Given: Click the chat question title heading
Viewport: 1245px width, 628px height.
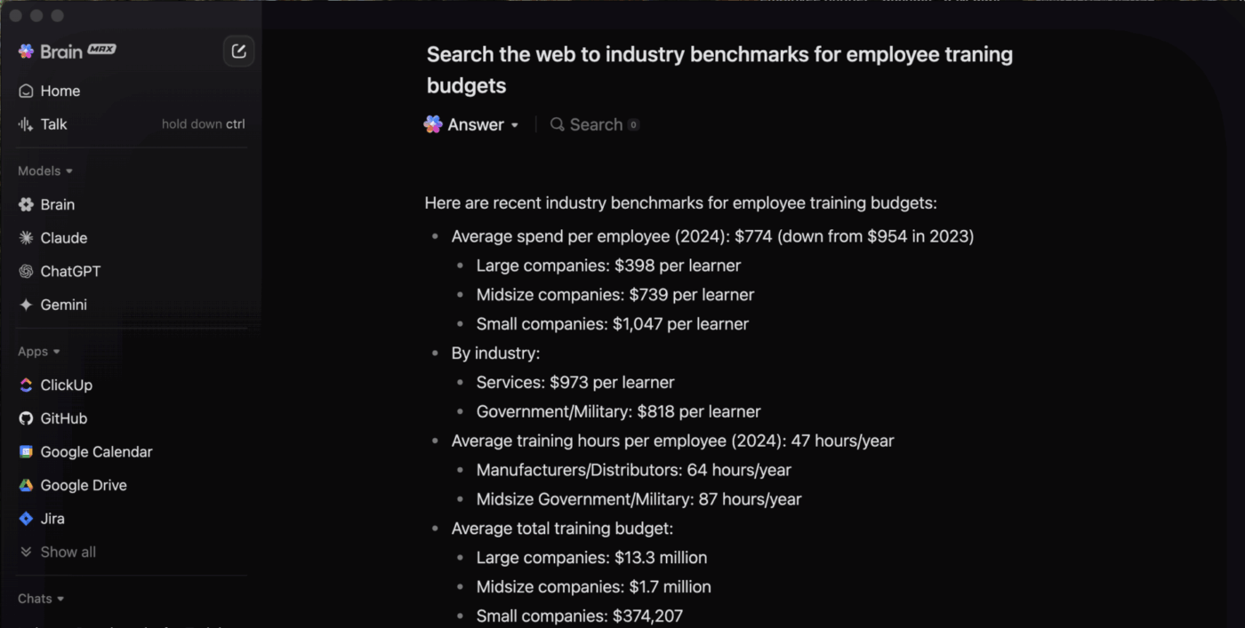Looking at the screenshot, I should (719, 69).
